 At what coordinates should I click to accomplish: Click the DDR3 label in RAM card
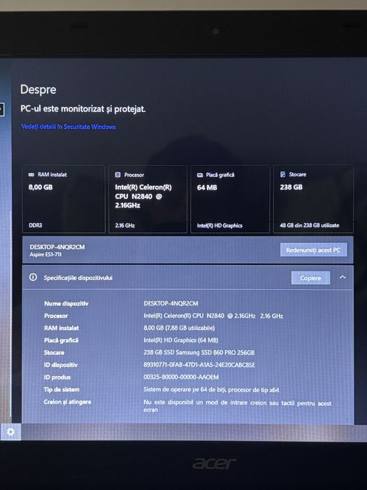[x=35, y=225]
